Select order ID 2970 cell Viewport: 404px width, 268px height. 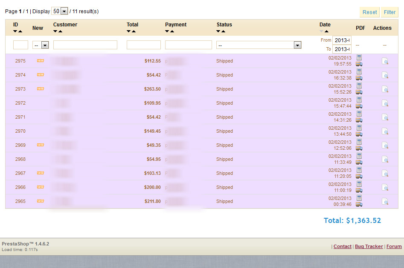pyautogui.click(x=20, y=131)
